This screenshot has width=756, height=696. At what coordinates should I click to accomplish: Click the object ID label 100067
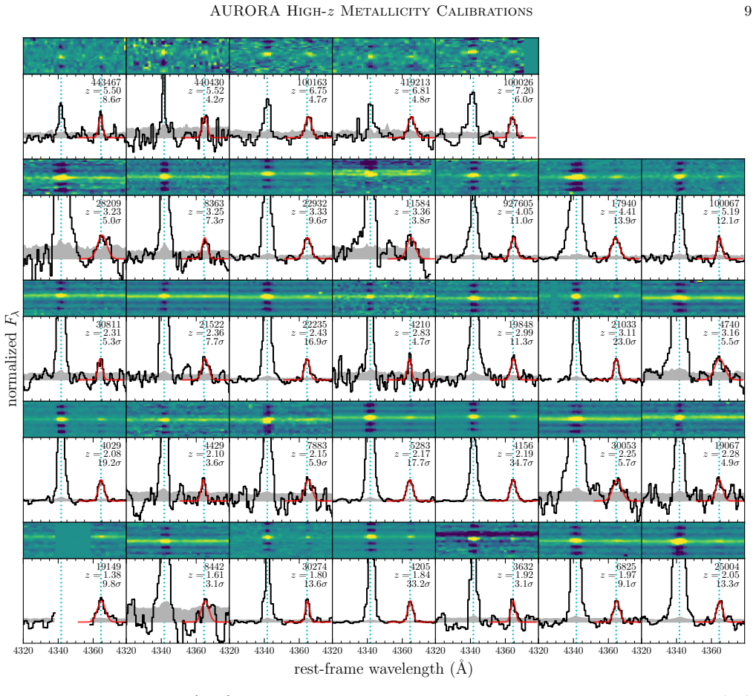(x=725, y=204)
